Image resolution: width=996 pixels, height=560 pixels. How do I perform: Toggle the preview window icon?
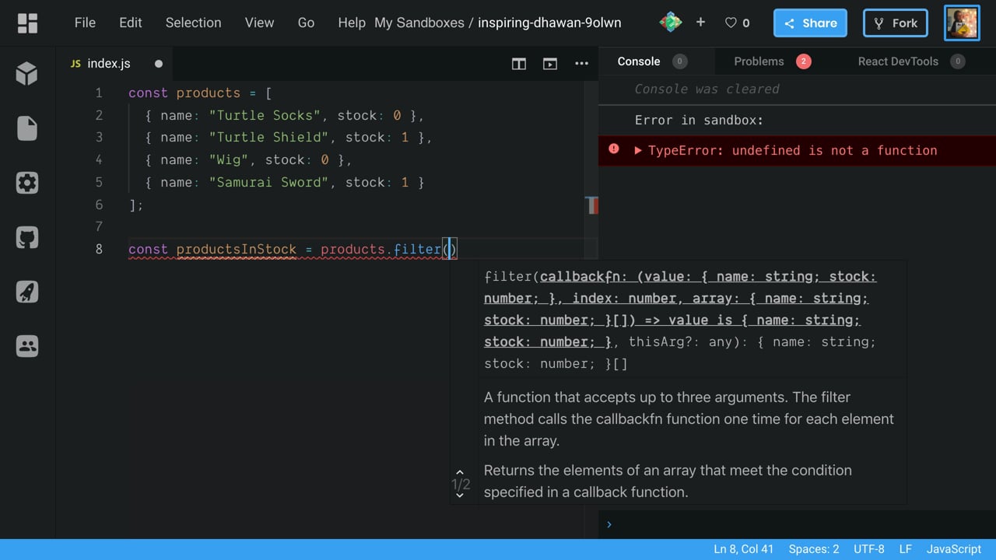point(550,64)
